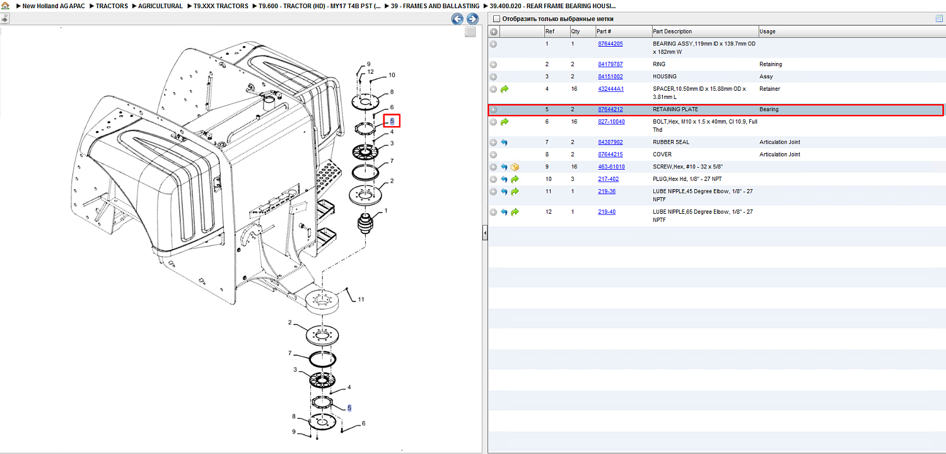
Task: Select callout 10 at top of diagram
Action: pyautogui.click(x=392, y=75)
